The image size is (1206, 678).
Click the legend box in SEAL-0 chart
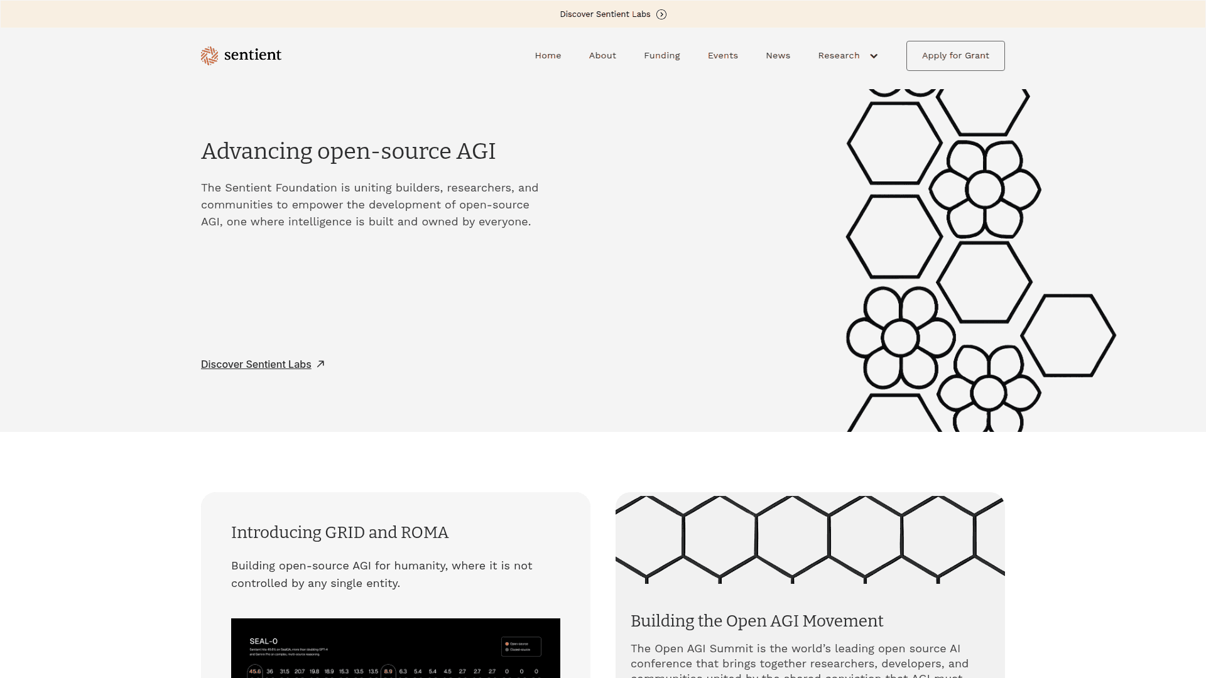pyautogui.click(x=521, y=647)
